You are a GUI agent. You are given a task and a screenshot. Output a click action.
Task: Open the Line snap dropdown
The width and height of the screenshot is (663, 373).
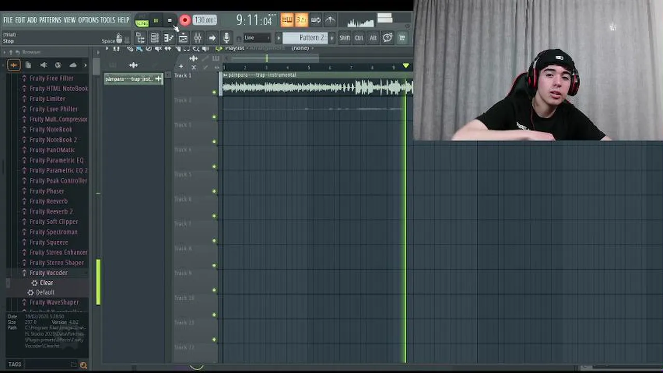(x=257, y=38)
